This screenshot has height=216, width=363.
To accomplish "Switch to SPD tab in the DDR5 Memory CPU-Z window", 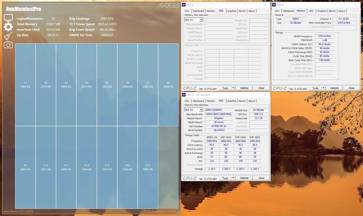I will pyautogui.click(x=311, y=11).
